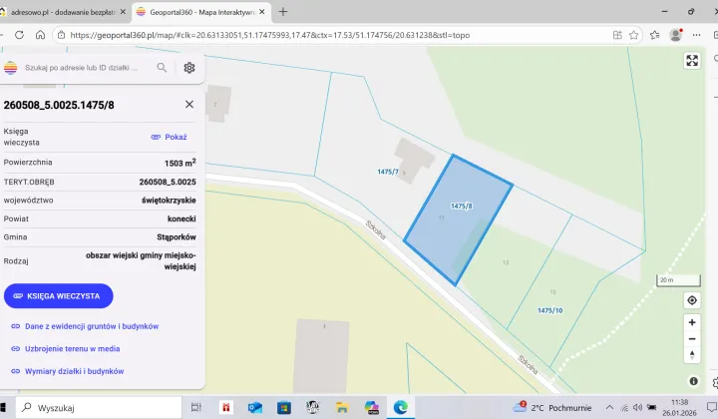Switch to adresowo.pl browser tab
Image resolution: width=718 pixels, height=419 pixels.
pyautogui.click(x=63, y=12)
